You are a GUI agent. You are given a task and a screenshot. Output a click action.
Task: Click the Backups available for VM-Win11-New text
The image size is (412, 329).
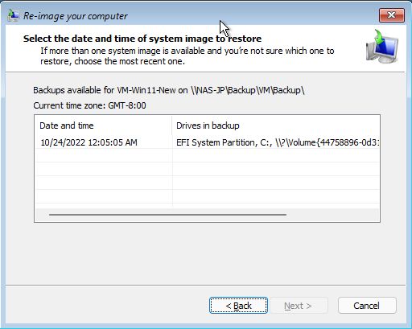pos(169,90)
